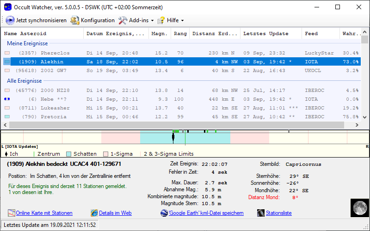Click the moon phase image
The image size is (370, 231).
[358, 207]
